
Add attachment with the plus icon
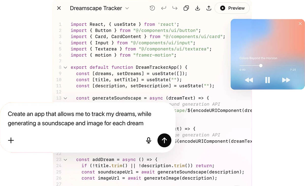click(11, 140)
